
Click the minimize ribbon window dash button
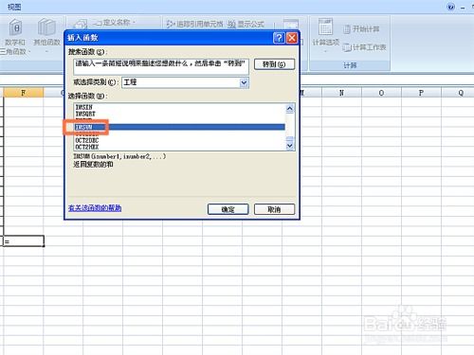tap(463, 8)
